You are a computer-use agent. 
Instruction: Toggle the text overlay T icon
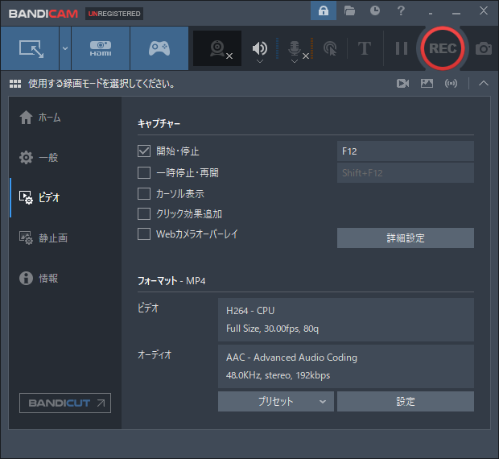tap(365, 48)
